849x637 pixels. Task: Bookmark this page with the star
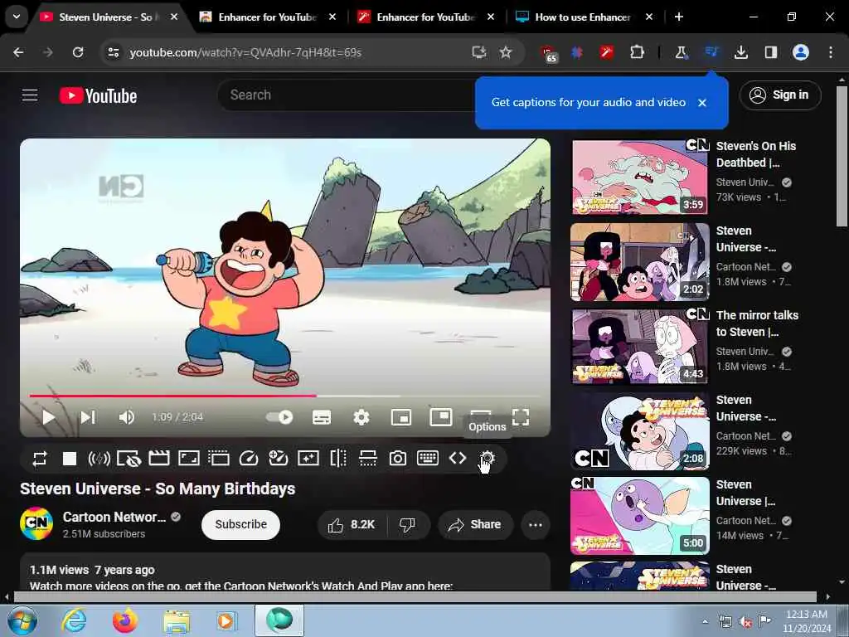(505, 52)
